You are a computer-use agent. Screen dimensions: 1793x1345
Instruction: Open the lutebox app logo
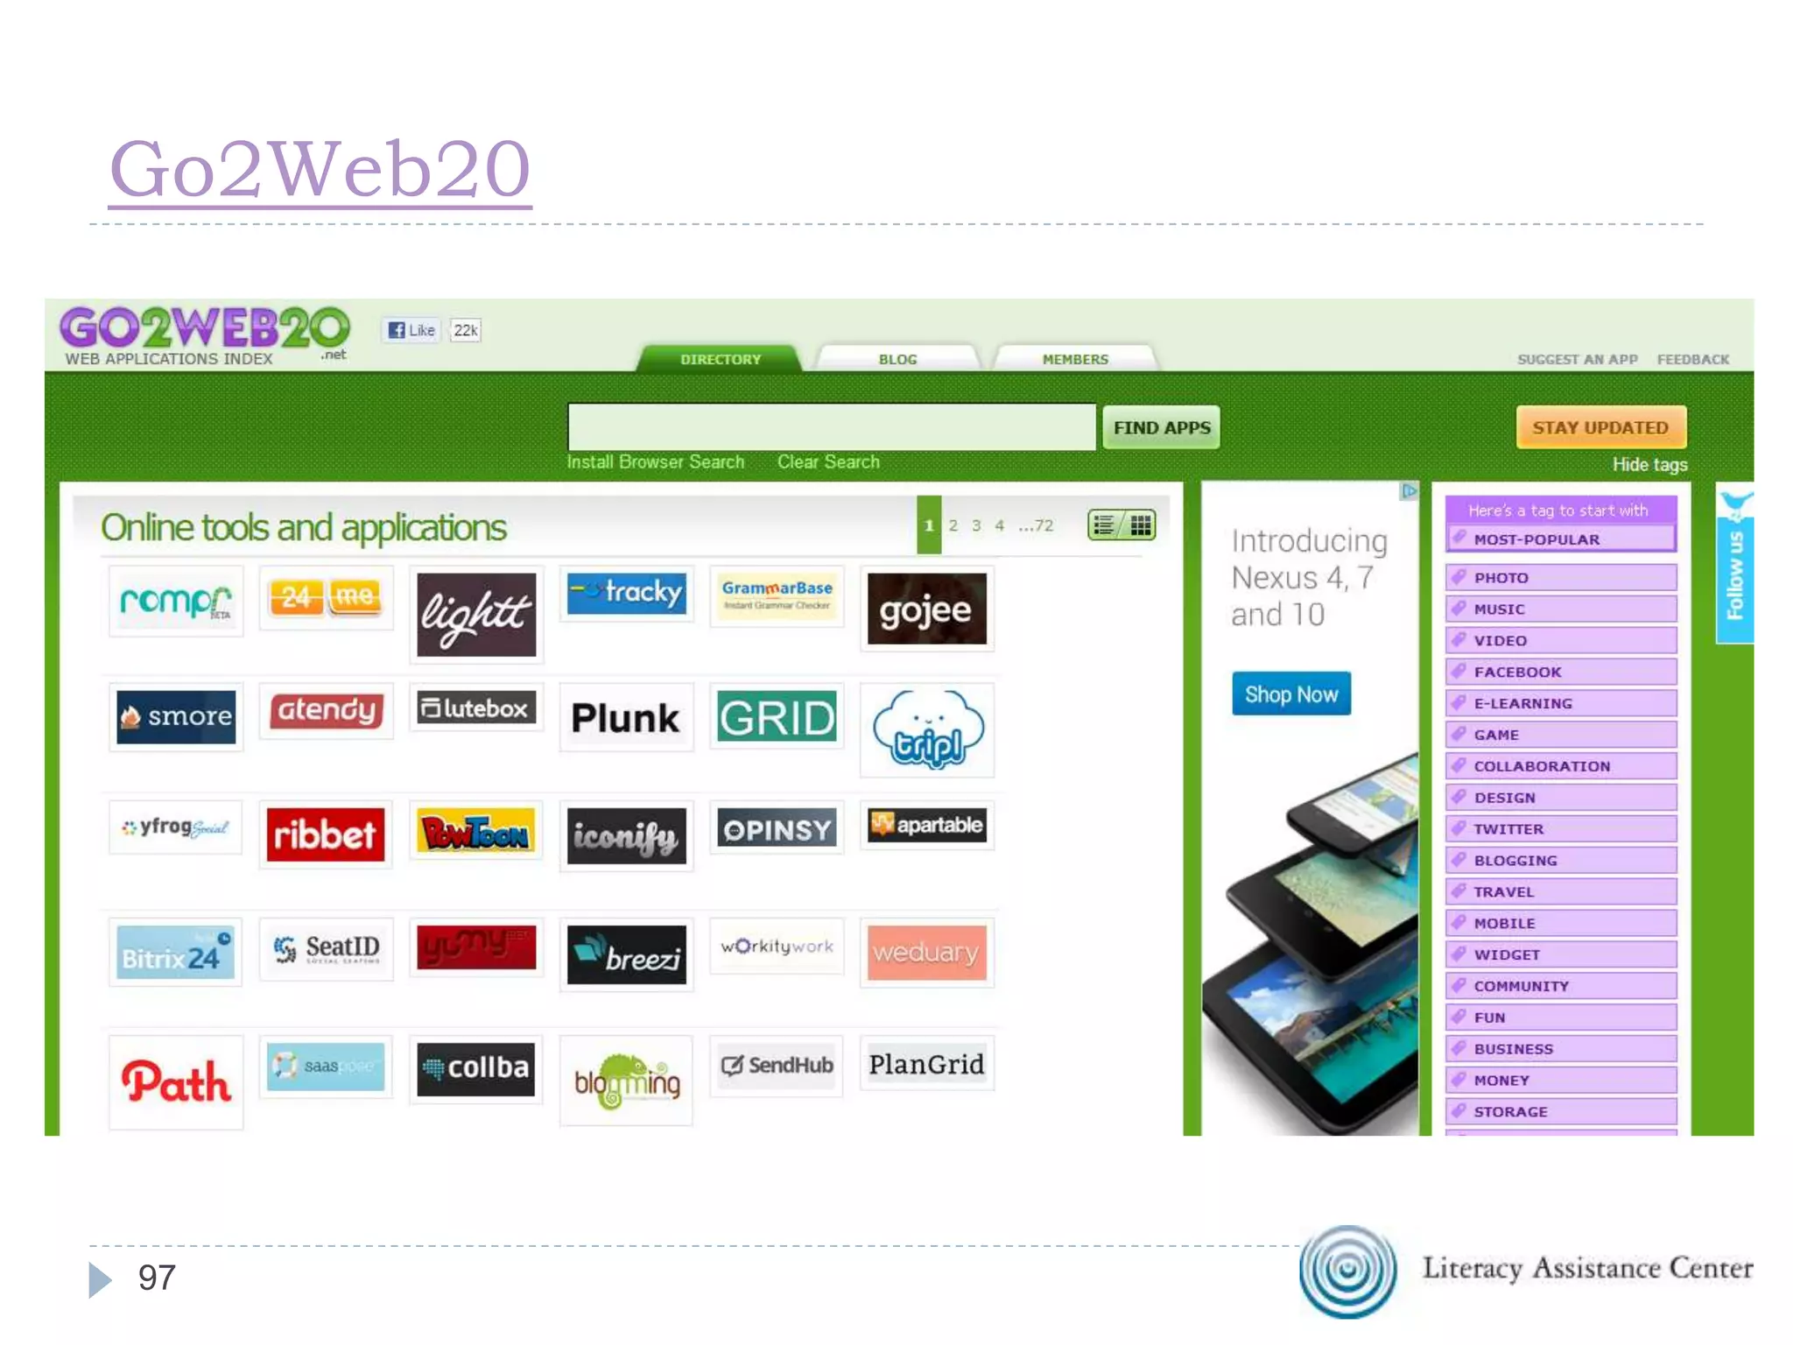click(476, 707)
